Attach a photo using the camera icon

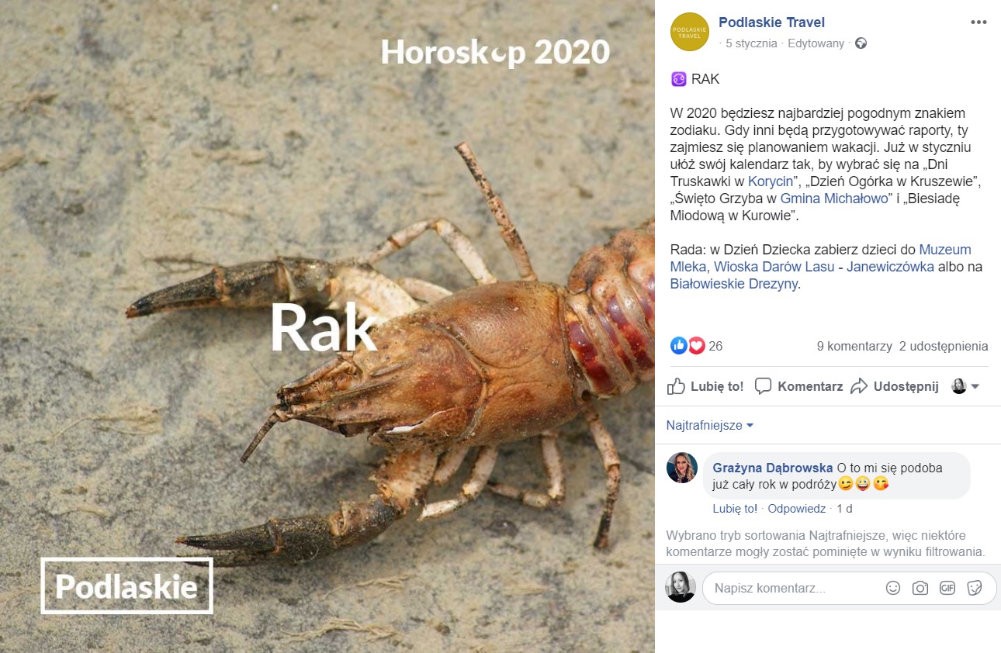point(920,588)
